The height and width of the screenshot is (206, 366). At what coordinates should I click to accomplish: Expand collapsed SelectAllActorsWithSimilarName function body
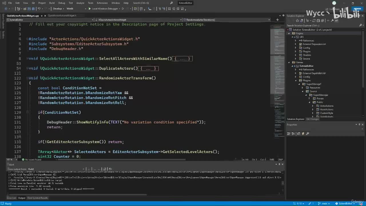(x=182, y=59)
